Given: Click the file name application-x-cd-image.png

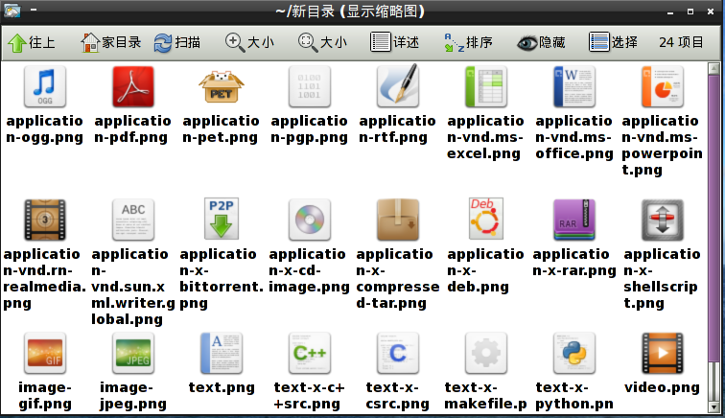Looking at the screenshot, I should point(310,270).
